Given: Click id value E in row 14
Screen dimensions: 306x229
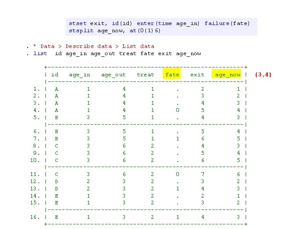Looking at the screenshot, I should coord(57,196).
